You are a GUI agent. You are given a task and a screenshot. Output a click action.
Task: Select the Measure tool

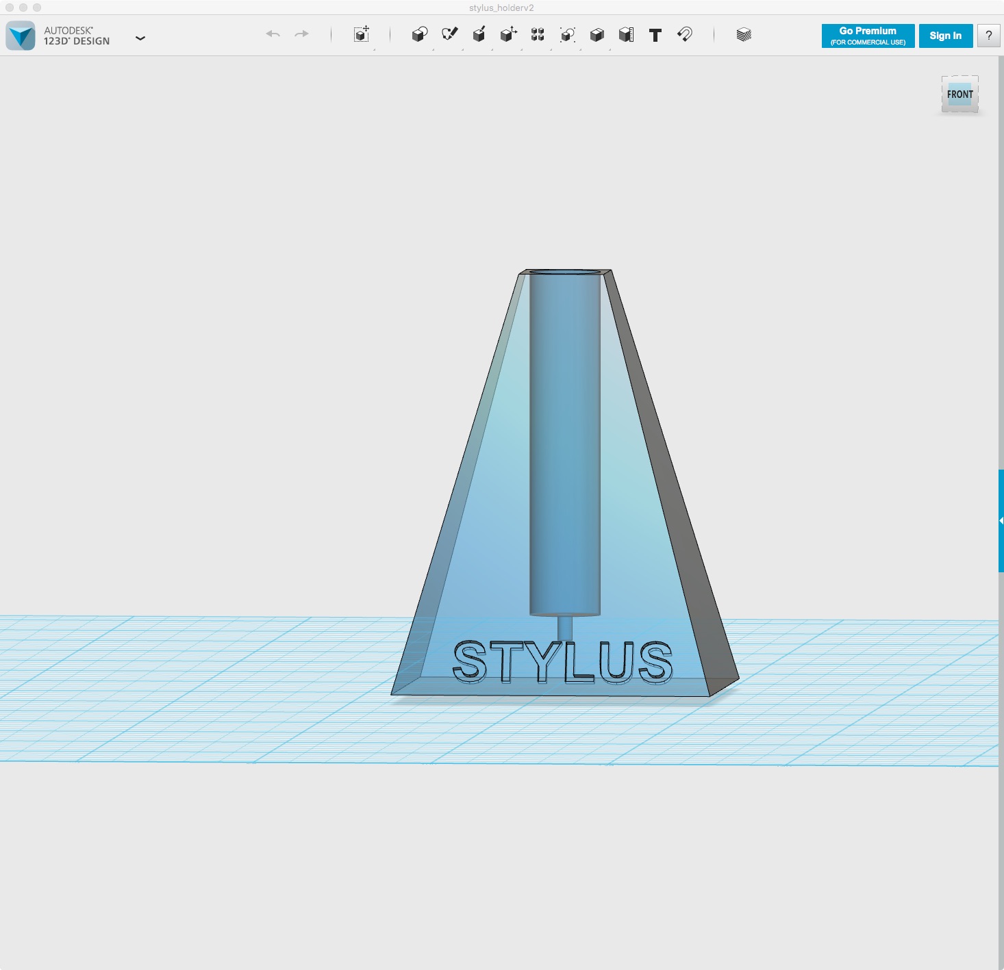626,35
